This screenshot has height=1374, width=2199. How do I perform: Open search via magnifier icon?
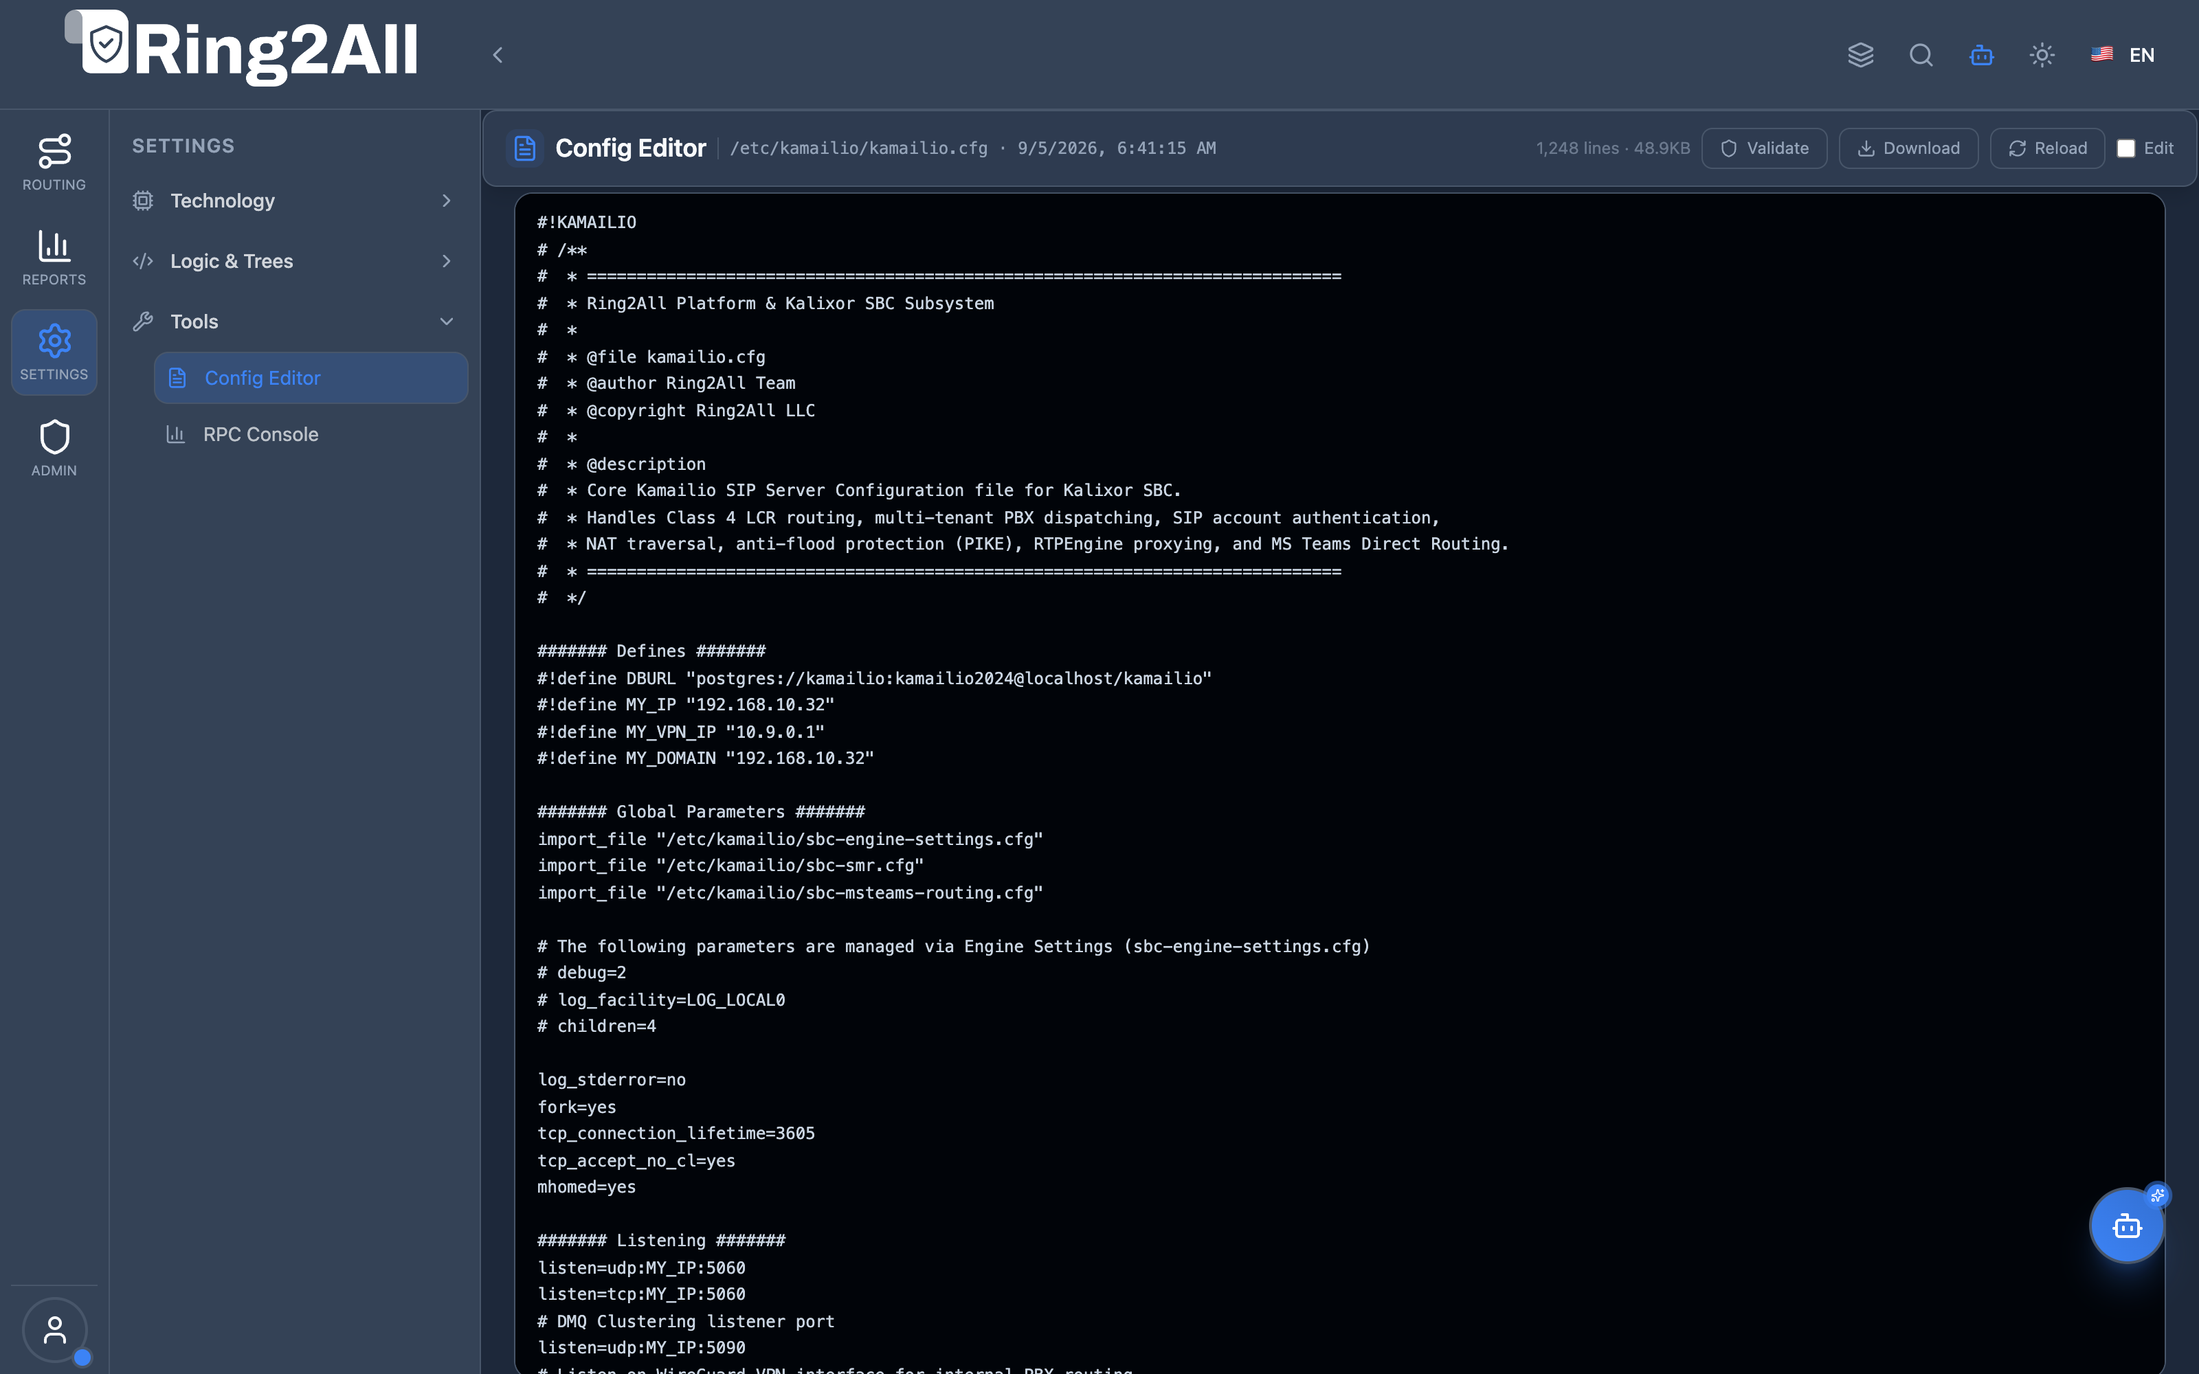1921,56
